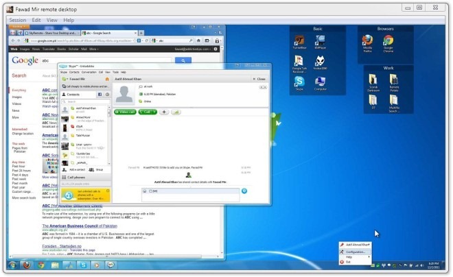Select Configuration in the tray context menu
This screenshot has width=453, height=277.
pos(355,252)
